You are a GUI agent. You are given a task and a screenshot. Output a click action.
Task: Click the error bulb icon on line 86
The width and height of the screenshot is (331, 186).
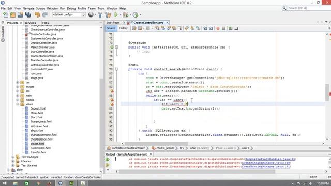point(112,100)
